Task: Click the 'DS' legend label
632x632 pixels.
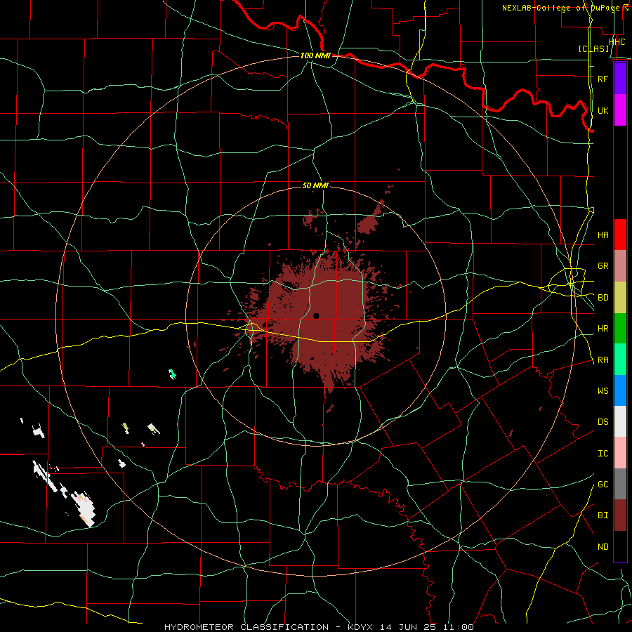Action: [603, 422]
